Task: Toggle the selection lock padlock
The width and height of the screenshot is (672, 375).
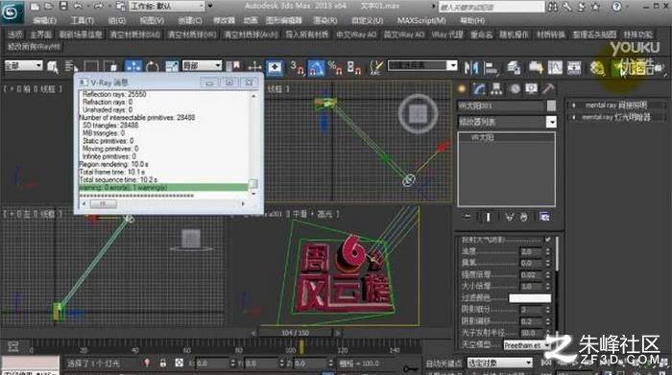Action: click(x=162, y=363)
